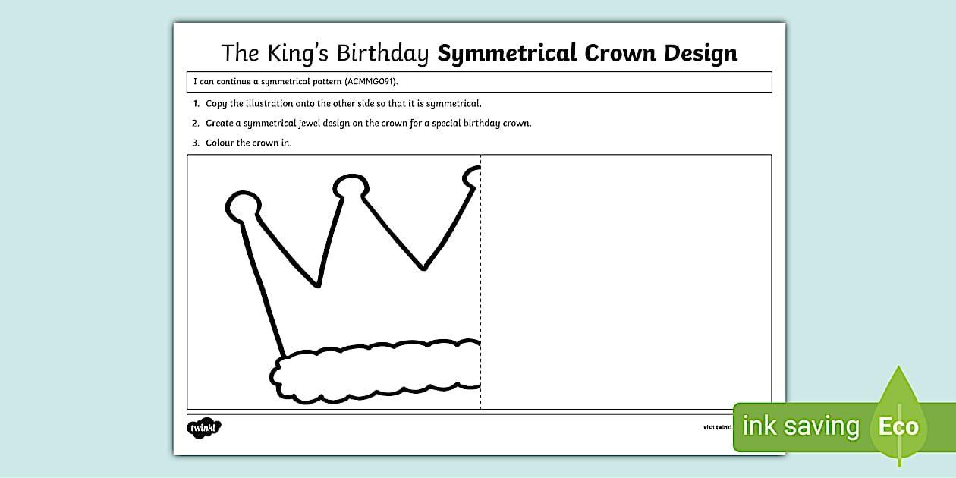Click the 'Eco' label on the badge
The image size is (956, 478).
(898, 426)
